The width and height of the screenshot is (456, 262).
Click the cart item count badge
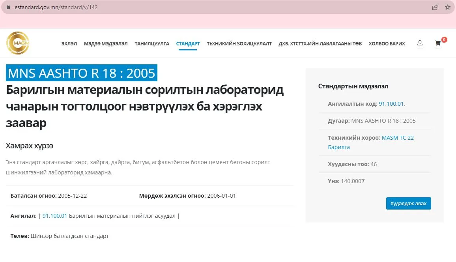(x=444, y=39)
